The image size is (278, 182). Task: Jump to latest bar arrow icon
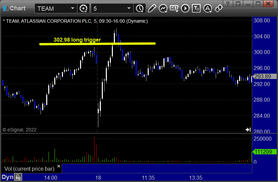pos(248,130)
